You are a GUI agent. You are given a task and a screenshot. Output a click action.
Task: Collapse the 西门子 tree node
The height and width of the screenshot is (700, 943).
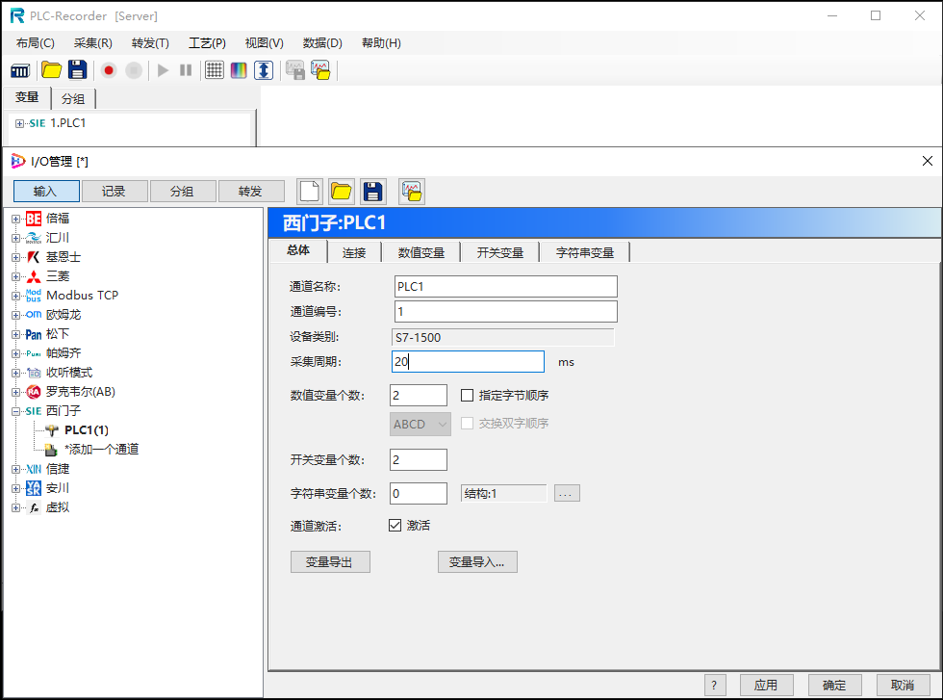click(17, 410)
